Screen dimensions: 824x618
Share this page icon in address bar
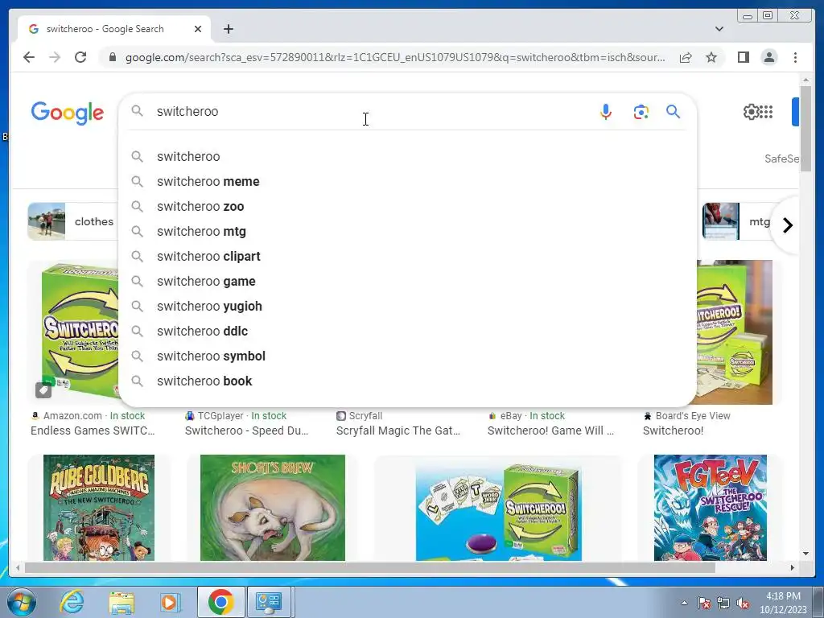click(686, 57)
